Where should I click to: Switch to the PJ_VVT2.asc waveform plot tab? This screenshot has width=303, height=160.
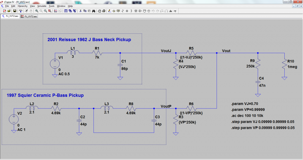click(29, 17)
